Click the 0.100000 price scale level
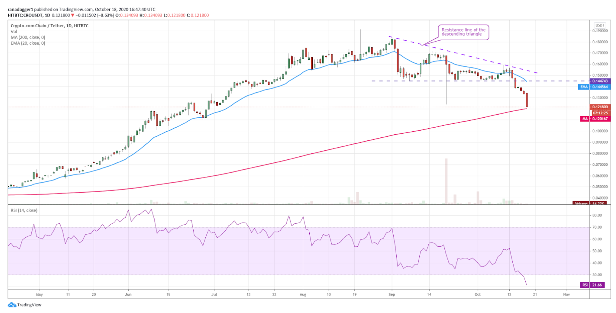Image resolution: width=616 pixels, height=313 pixels. click(x=600, y=131)
